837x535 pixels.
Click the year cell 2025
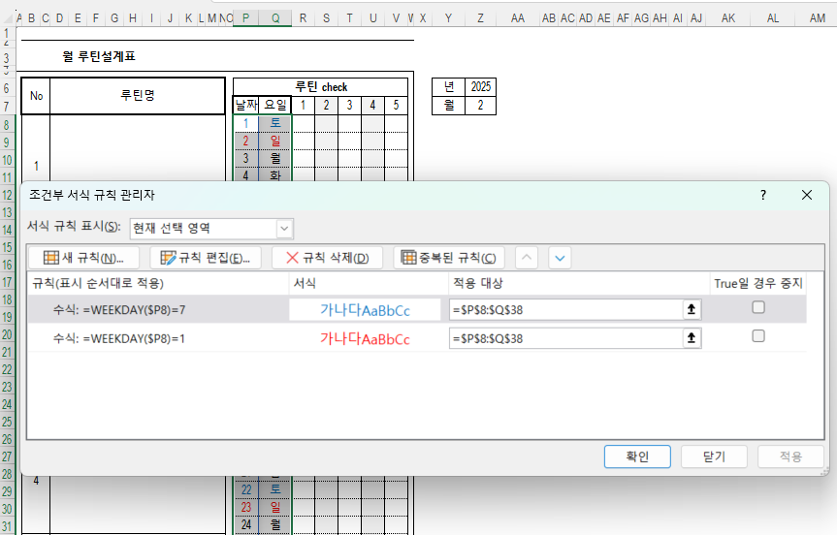(480, 87)
